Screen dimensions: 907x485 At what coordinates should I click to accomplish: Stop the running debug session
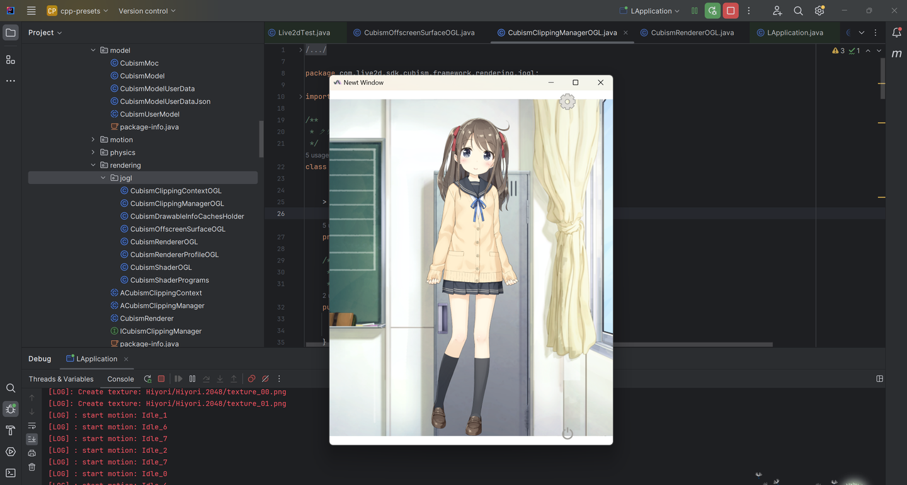[161, 379]
